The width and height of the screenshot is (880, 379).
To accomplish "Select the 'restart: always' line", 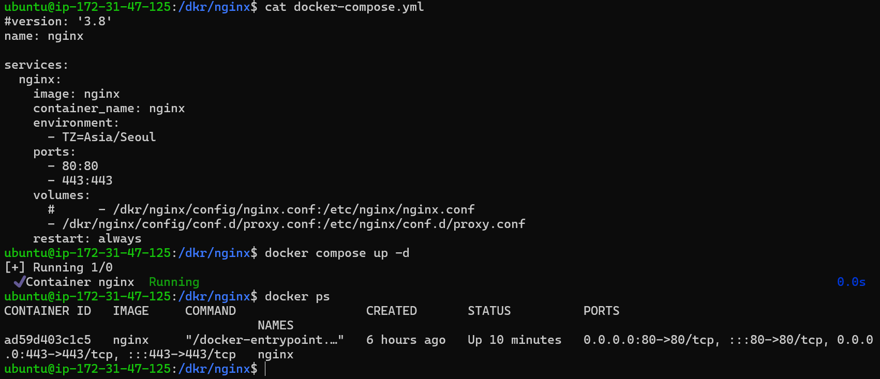I will tap(87, 239).
